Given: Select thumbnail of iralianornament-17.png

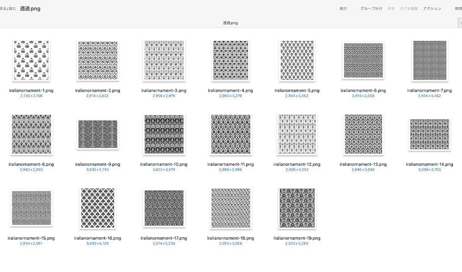Looking at the screenshot, I should (x=164, y=208).
